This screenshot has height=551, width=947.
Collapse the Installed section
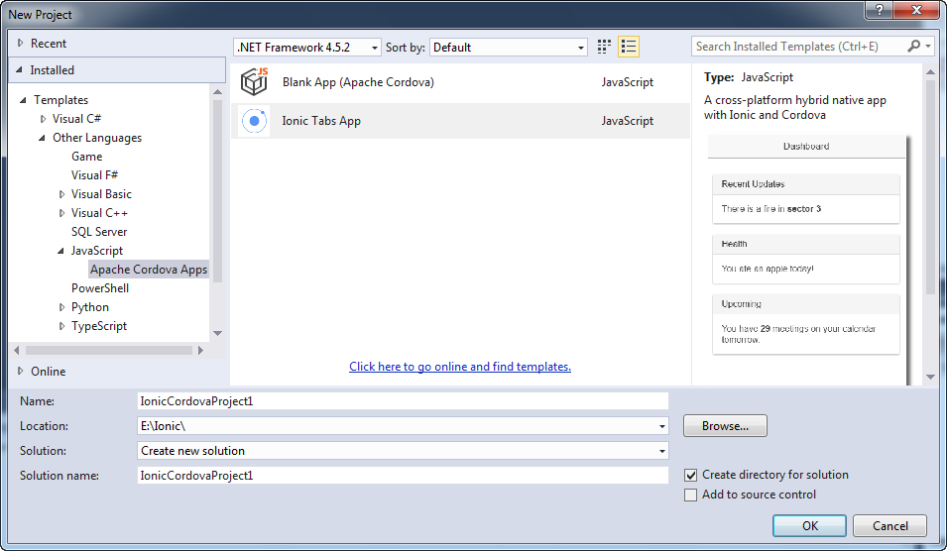(19, 70)
